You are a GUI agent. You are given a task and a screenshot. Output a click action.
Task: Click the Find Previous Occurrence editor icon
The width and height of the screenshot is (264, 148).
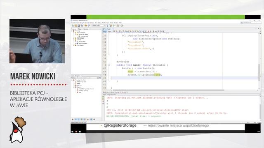pos(126,31)
